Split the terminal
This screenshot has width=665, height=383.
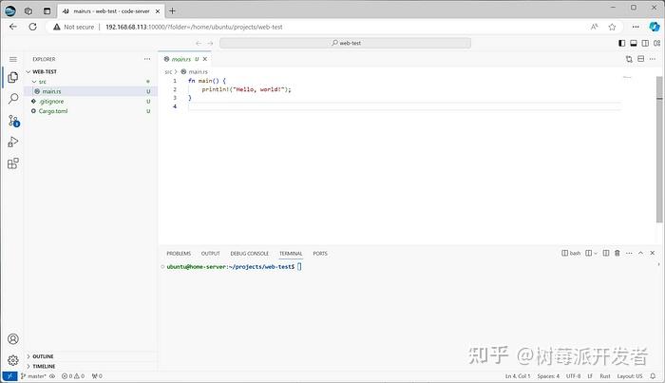tap(606, 253)
